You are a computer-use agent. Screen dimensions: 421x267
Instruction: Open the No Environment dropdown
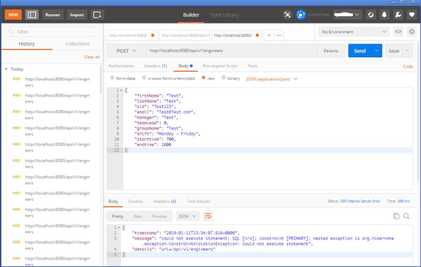354,32
